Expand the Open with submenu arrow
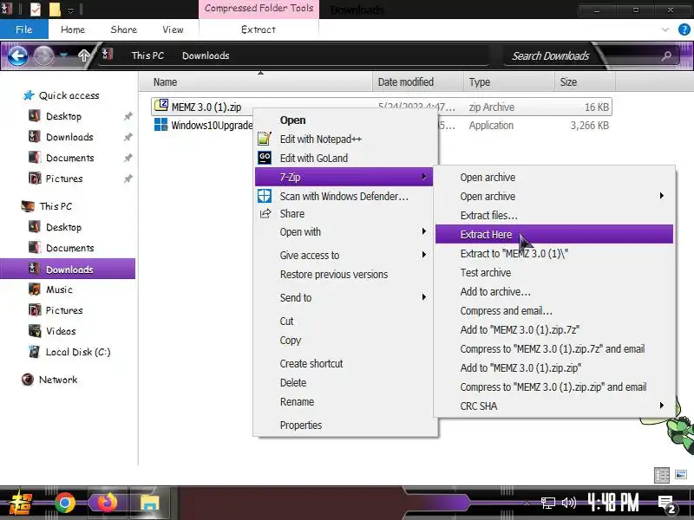This screenshot has width=694, height=520. click(423, 231)
